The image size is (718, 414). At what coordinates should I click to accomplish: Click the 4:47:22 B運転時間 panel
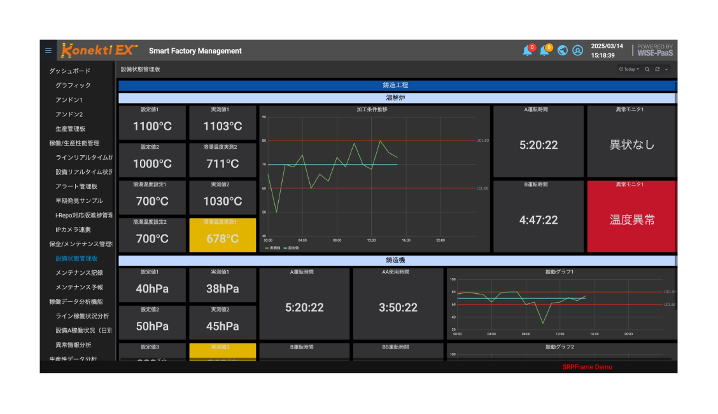[x=538, y=216]
